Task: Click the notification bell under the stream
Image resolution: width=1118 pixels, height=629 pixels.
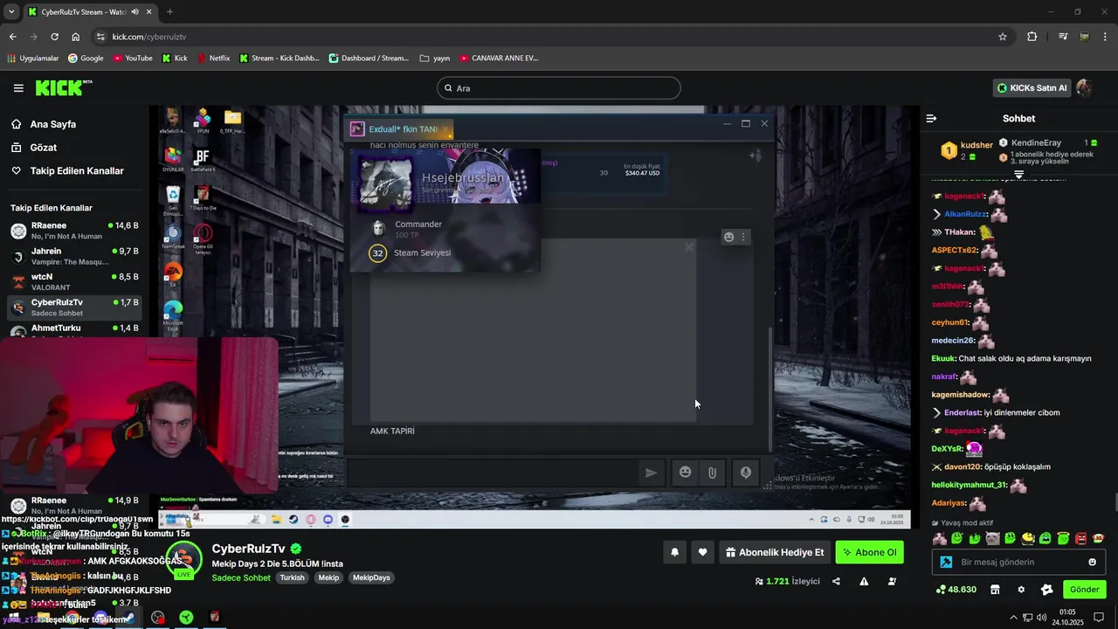Action: [675, 552]
